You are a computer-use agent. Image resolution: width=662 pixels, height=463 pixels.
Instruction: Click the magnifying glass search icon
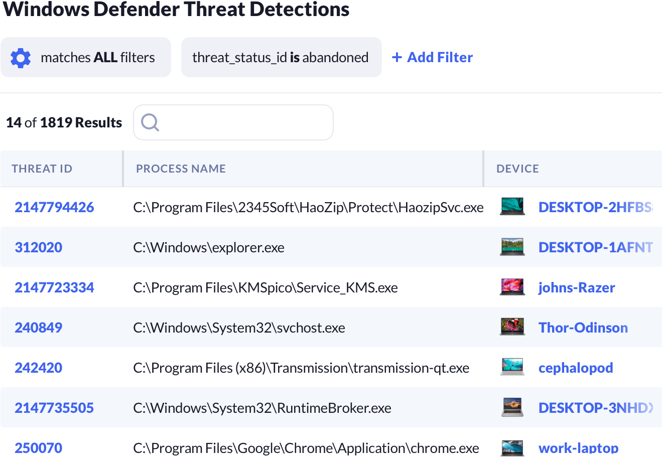(150, 122)
